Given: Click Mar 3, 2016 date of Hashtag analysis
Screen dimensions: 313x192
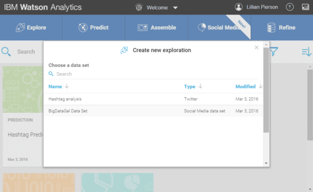Looking at the screenshot, I should (x=247, y=99).
